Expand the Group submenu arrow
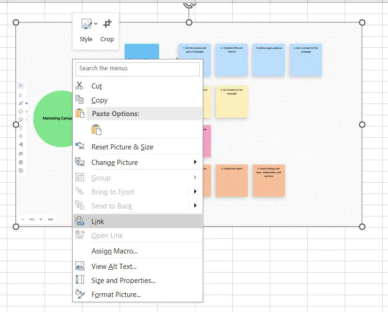 click(x=195, y=178)
